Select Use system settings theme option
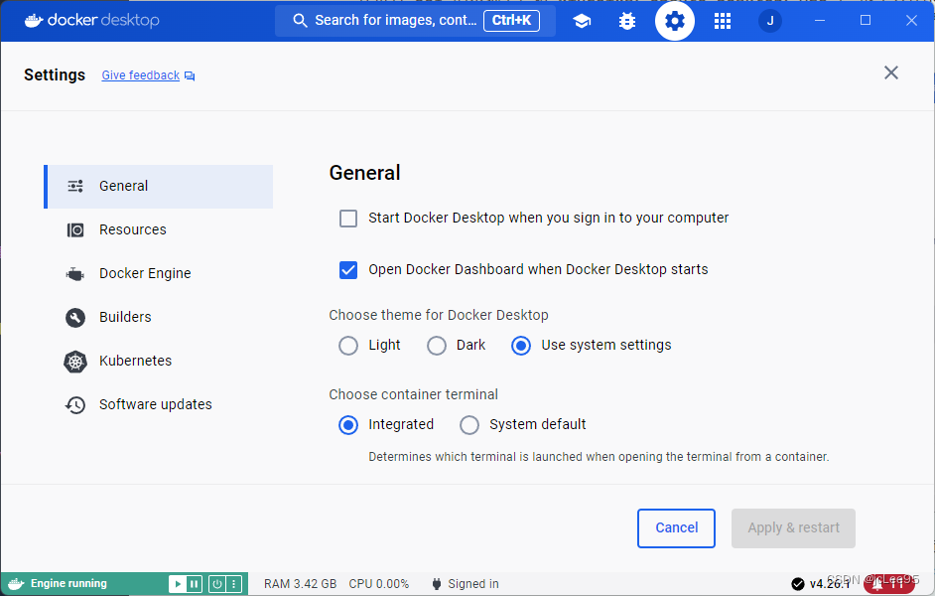Screen dimensions: 935x596 click(521, 346)
